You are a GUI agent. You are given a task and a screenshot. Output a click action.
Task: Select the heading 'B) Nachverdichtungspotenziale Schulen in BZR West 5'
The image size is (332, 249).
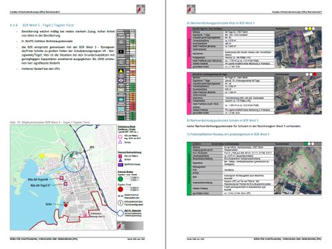(x=223, y=120)
